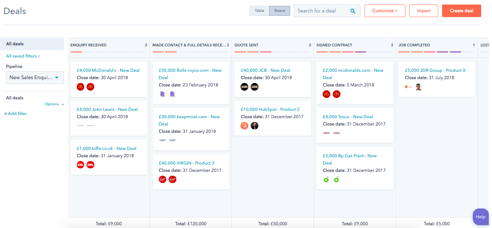Click the contact photo on the JDR Group card

[x=419, y=87]
